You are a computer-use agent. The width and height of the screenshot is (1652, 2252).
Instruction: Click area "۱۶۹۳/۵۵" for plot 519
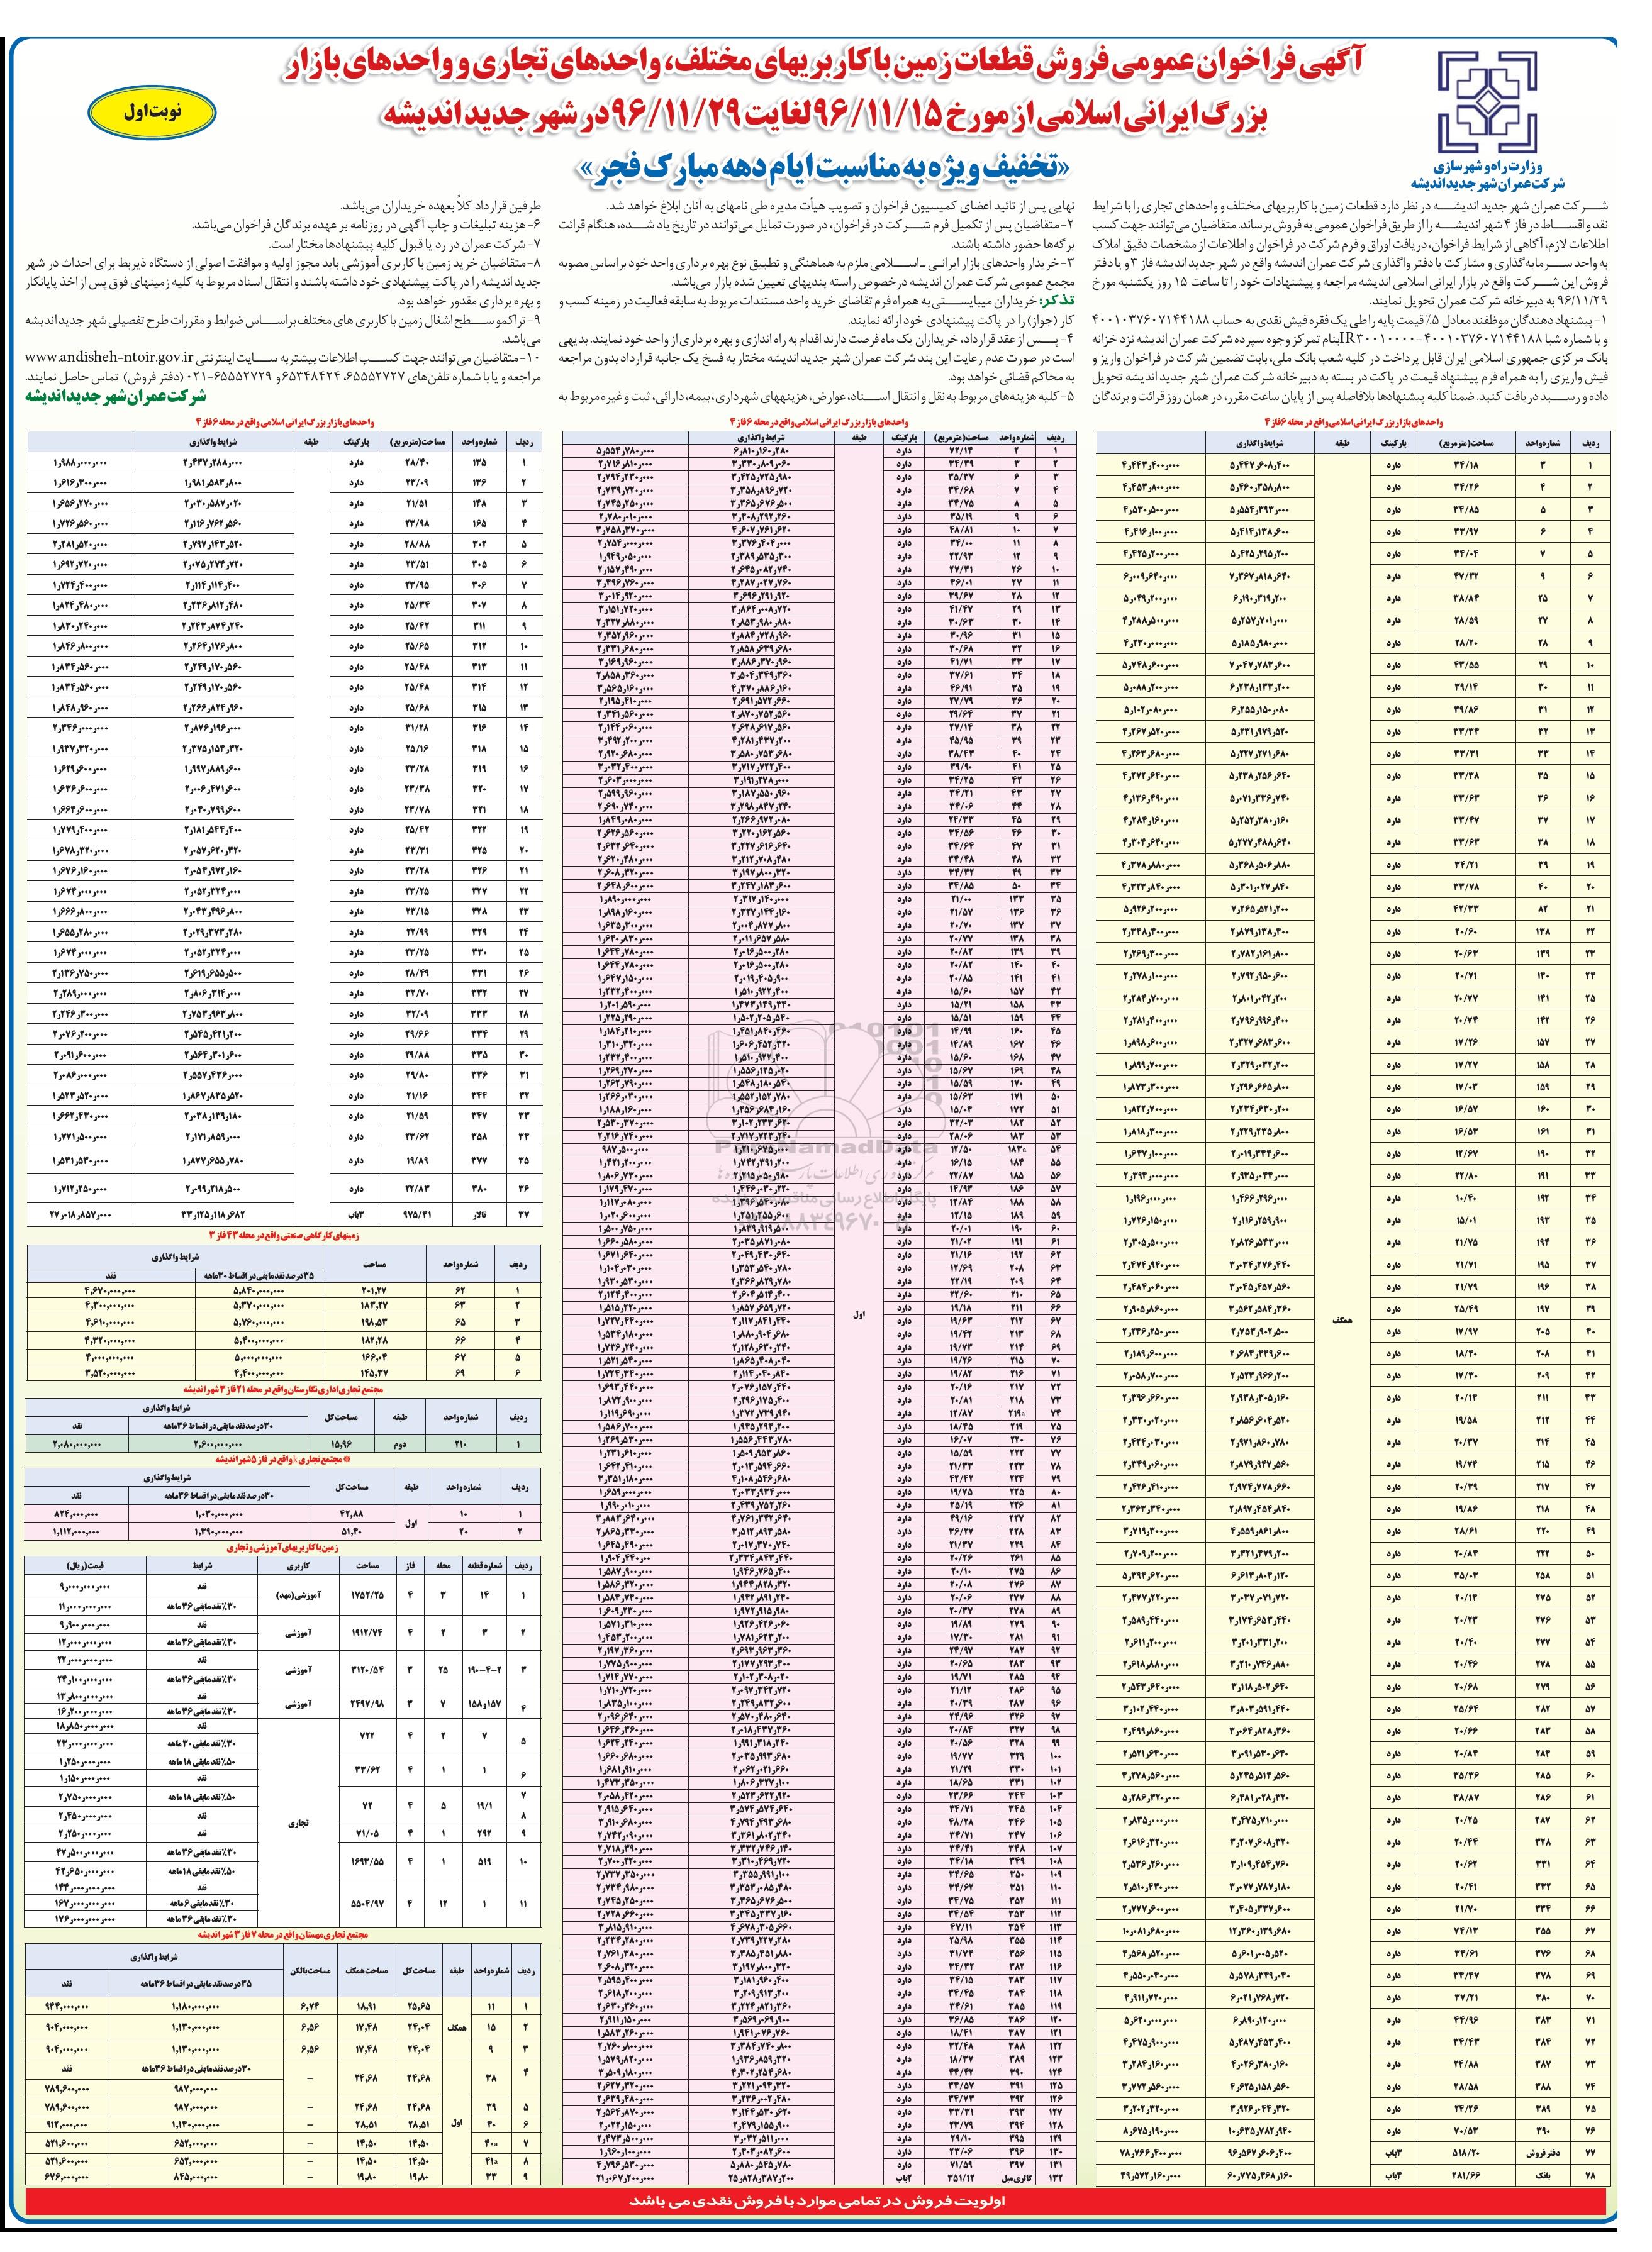tap(368, 1861)
